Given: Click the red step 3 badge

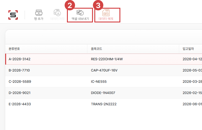Looking at the screenshot, I should [x=98, y=5].
